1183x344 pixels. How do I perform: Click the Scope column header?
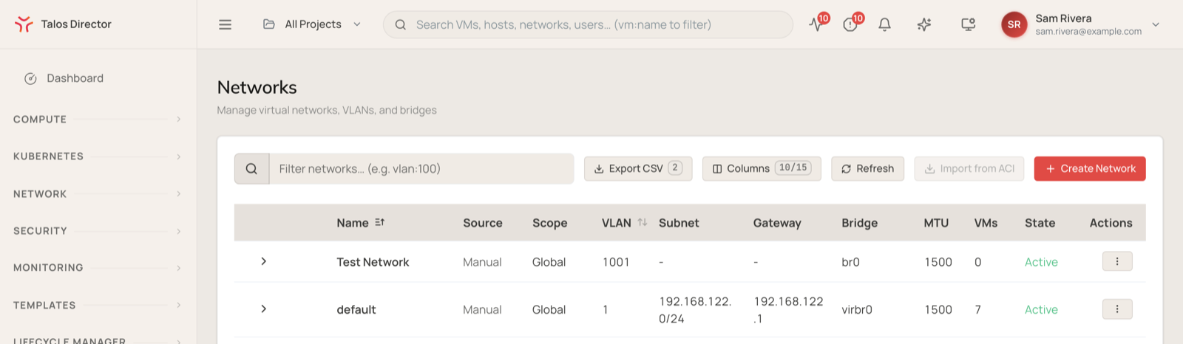tap(550, 223)
